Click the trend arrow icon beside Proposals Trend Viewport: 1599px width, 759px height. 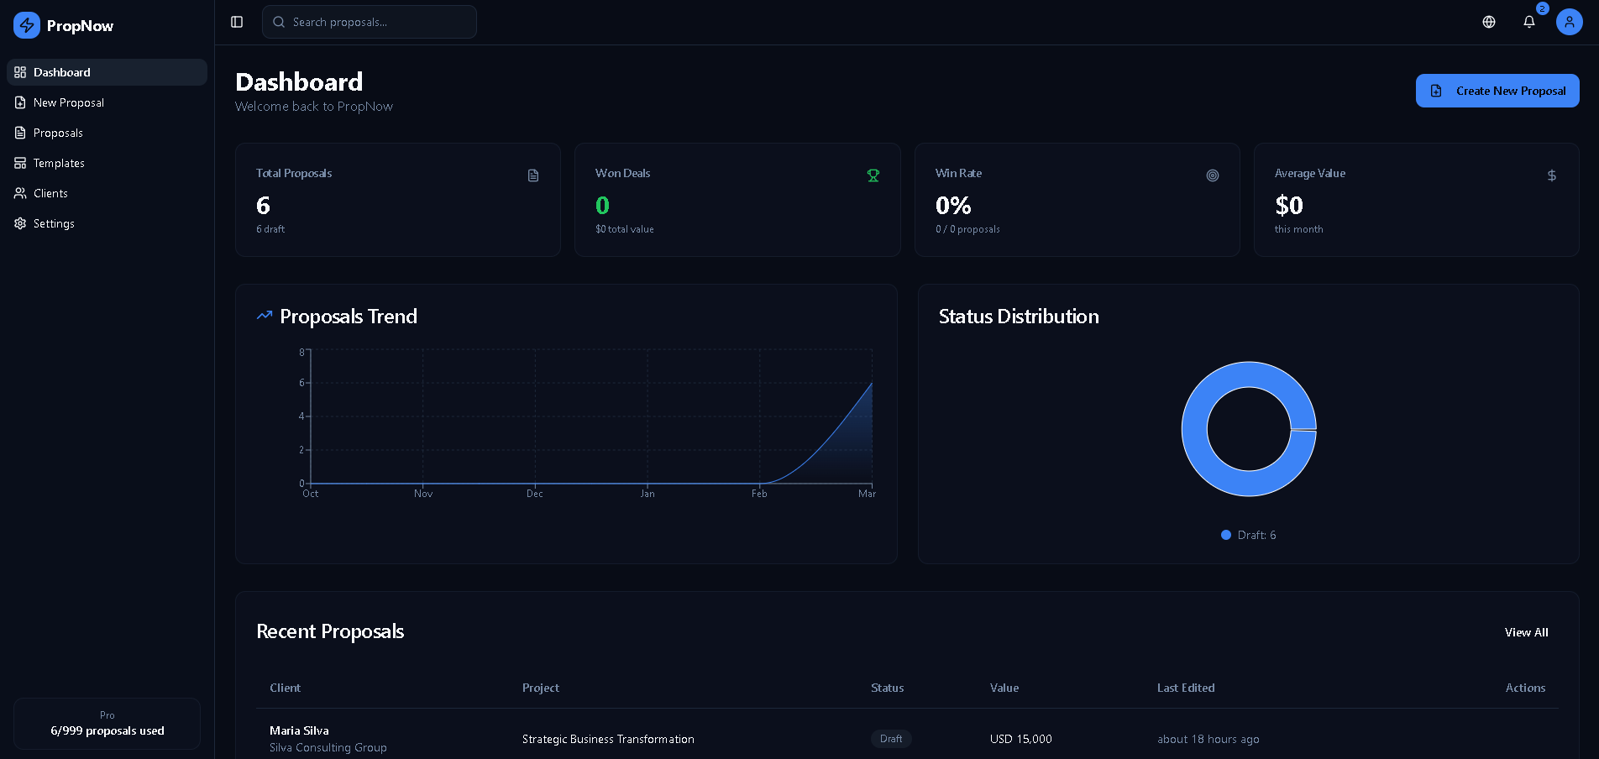click(264, 315)
